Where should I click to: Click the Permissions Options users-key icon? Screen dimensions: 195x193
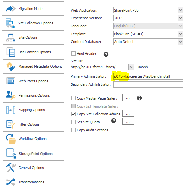[11, 95]
